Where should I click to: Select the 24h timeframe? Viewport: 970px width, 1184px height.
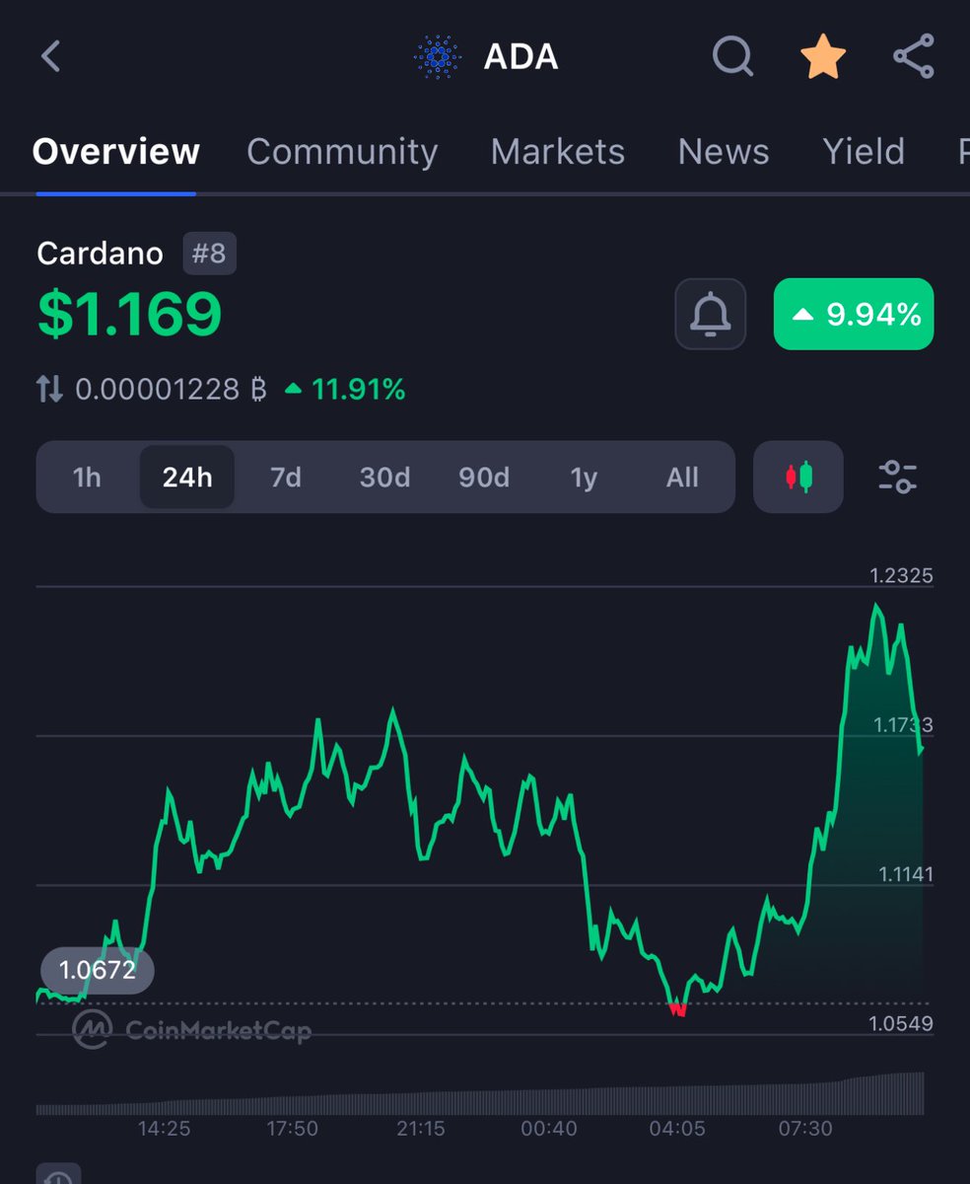[187, 478]
